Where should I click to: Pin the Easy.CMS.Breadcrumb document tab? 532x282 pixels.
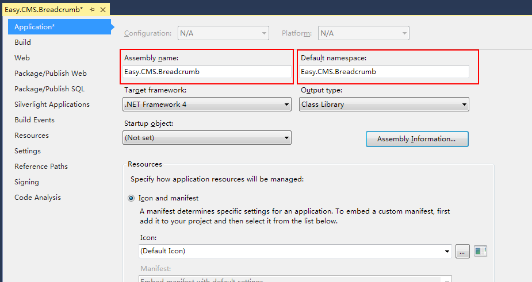pyautogui.click(x=92, y=10)
